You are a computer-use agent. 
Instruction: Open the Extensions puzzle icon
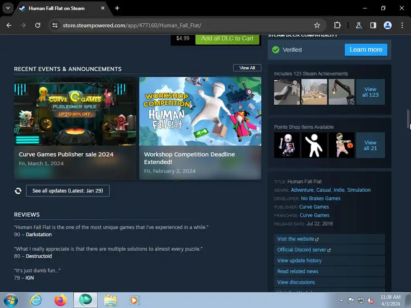tap(337, 25)
